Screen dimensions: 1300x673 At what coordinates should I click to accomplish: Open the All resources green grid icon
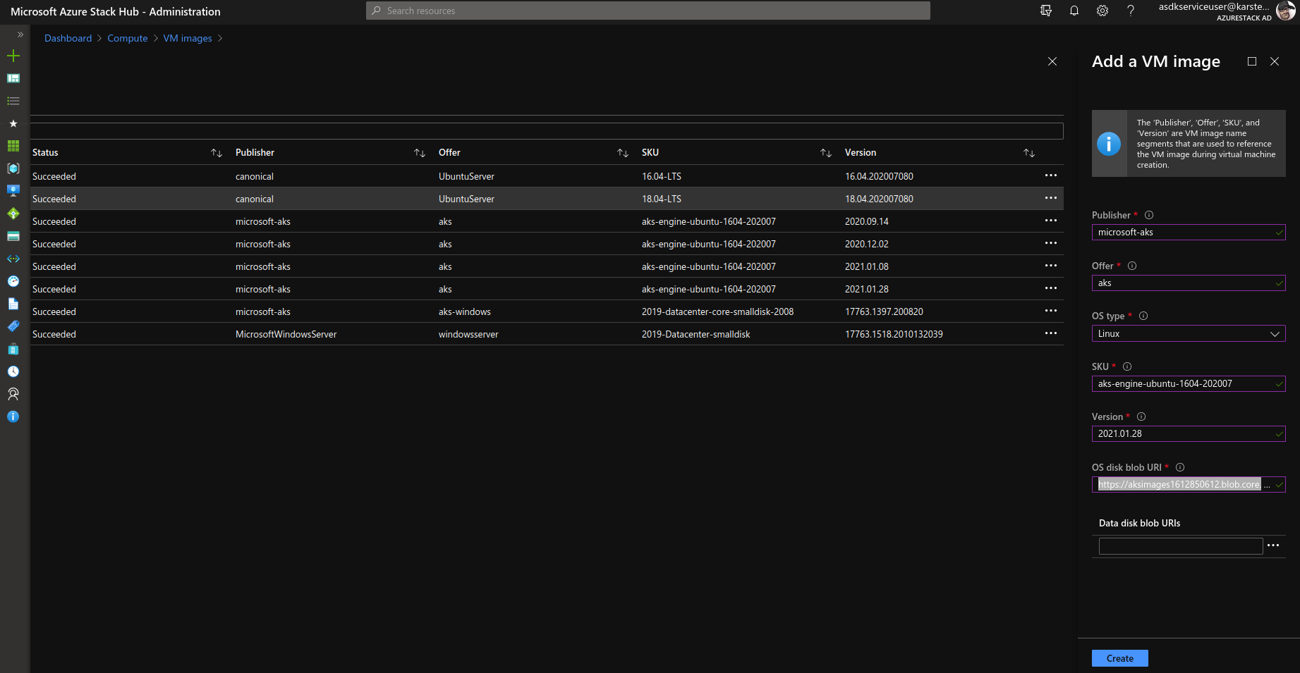pyautogui.click(x=13, y=146)
